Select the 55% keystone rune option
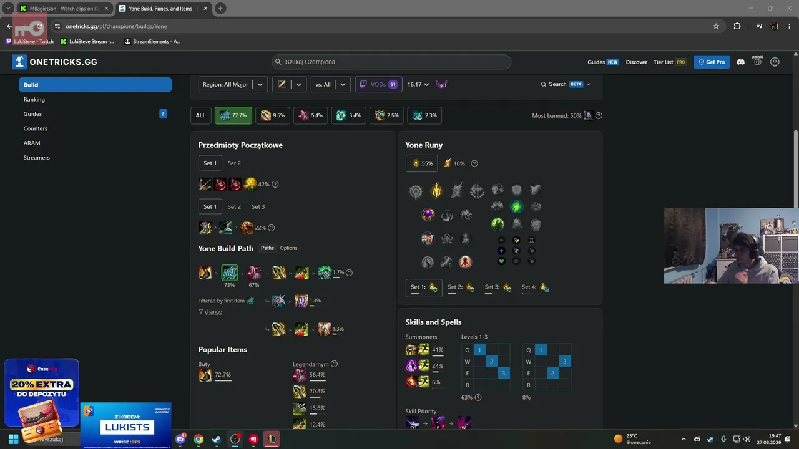This screenshot has height=449, width=799. (421, 163)
